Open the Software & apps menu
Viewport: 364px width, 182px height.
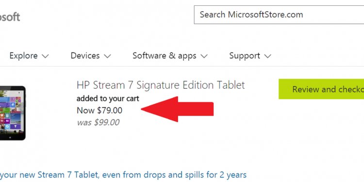coord(165,56)
